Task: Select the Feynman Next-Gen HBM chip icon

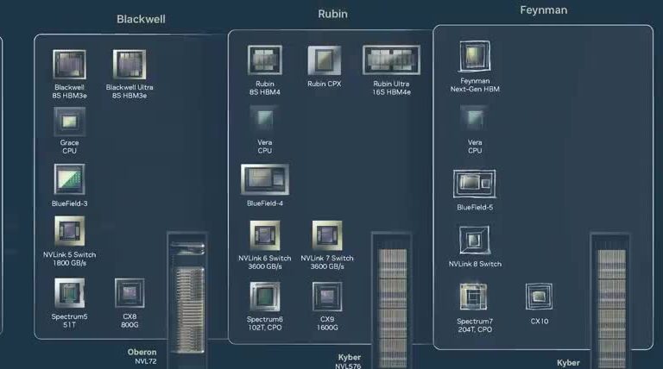Action: coord(475,58)
